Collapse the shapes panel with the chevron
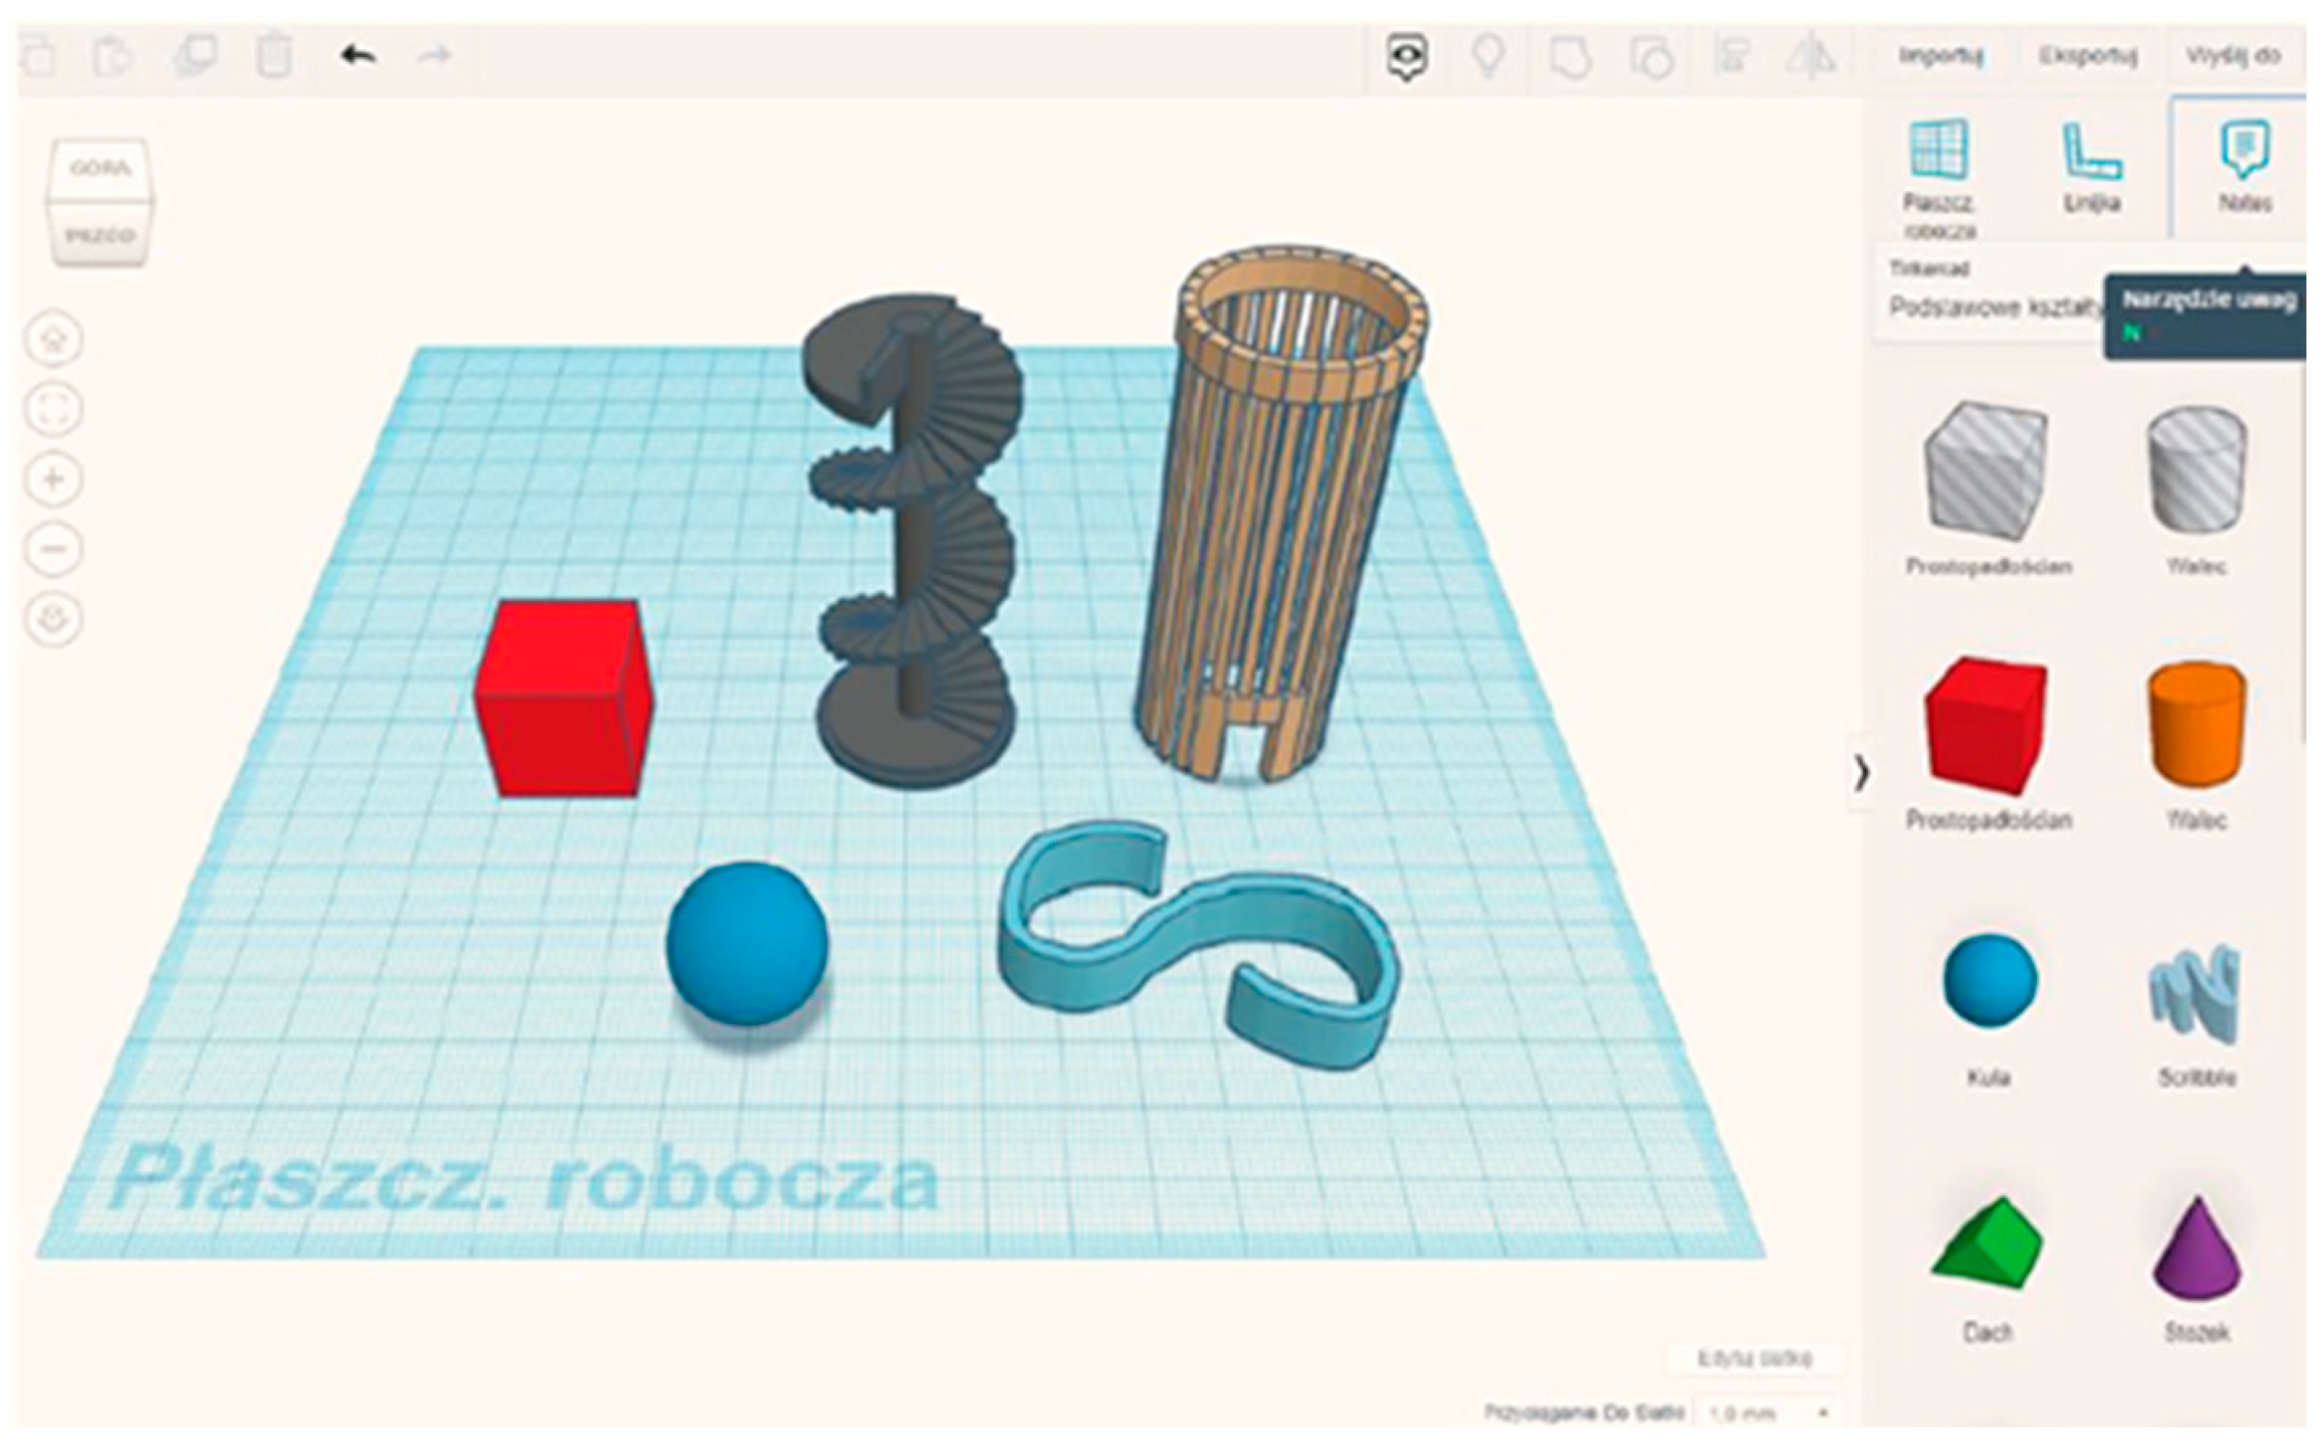This screenshot has height=1447, width=2320. [1861, 773]
